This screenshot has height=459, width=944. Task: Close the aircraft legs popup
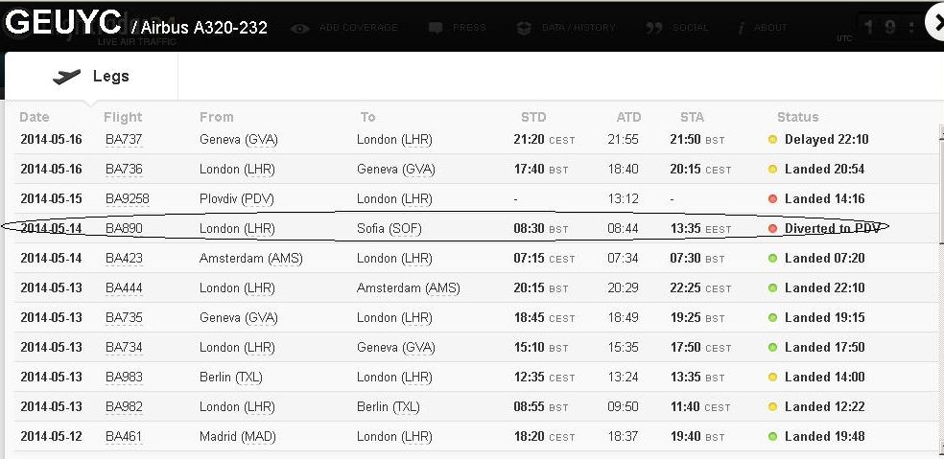[x=934, y=23]
